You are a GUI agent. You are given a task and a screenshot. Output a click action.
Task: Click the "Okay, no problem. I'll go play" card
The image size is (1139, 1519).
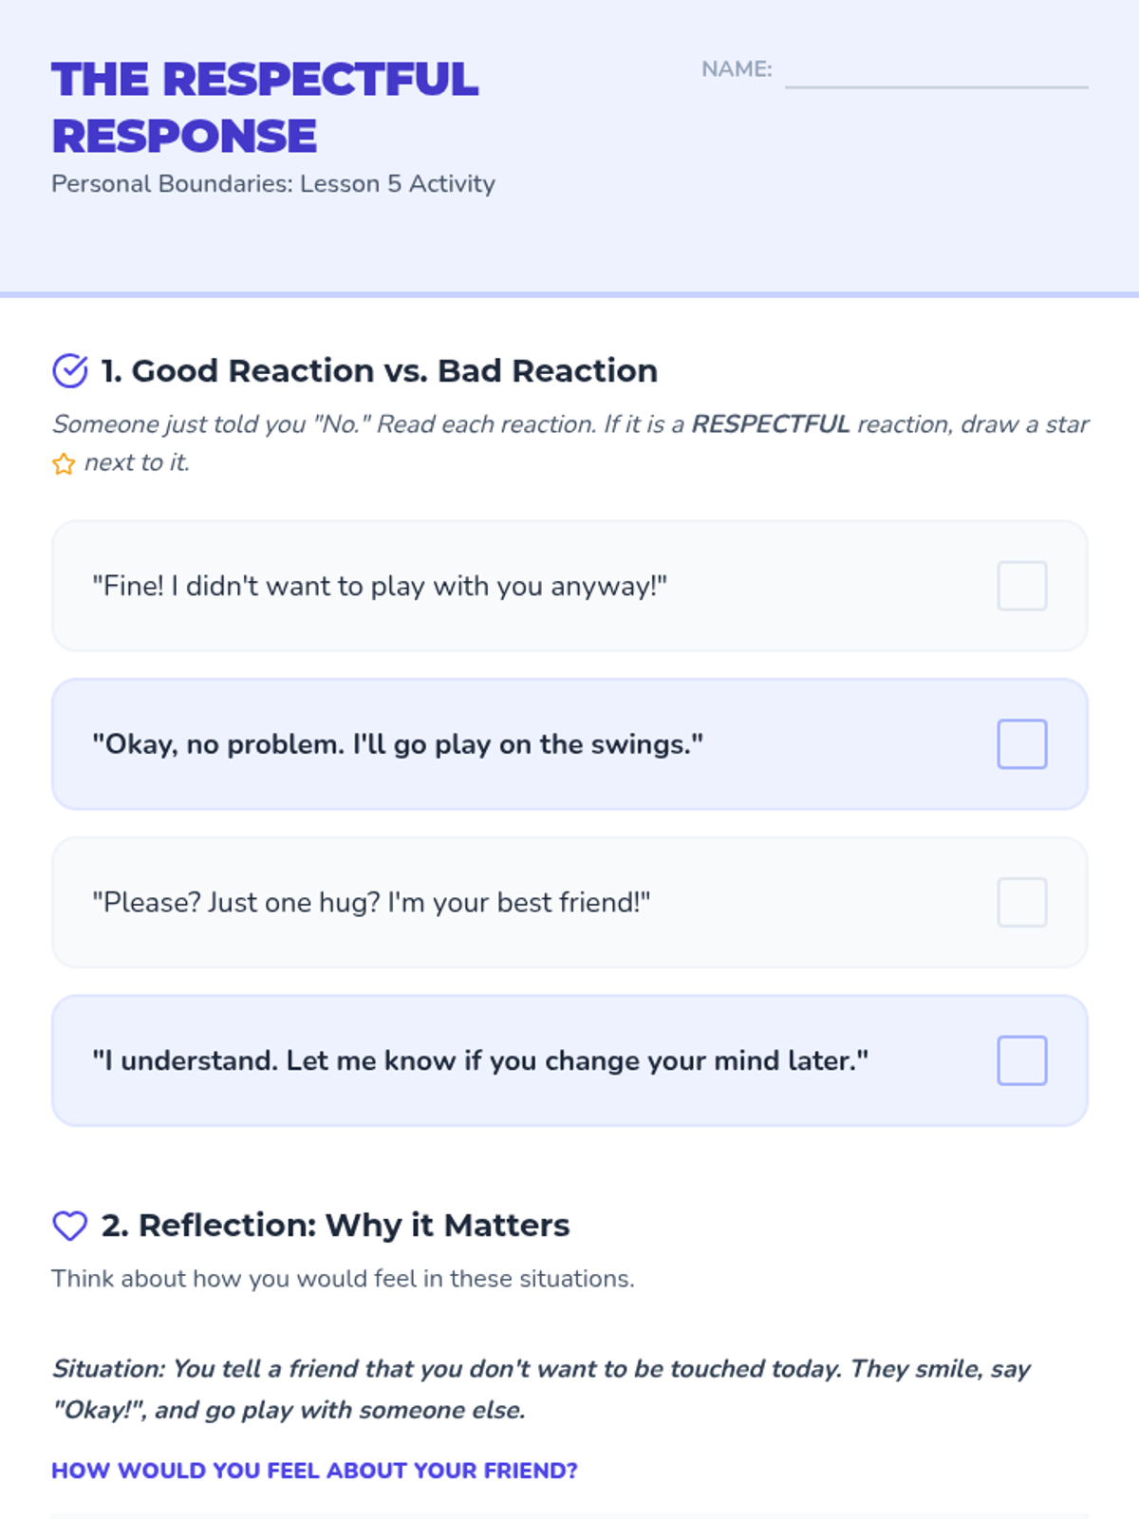pos(569,744)
